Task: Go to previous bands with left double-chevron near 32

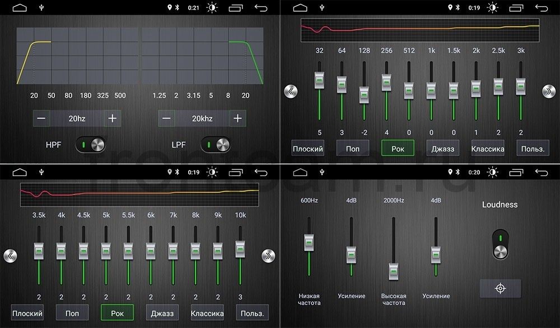Action: click(291, 91)
